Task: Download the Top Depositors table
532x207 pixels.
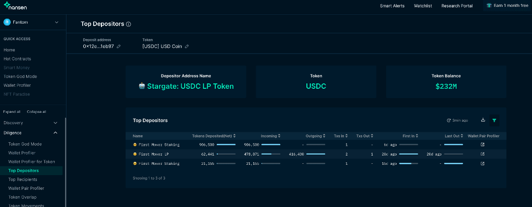Action: pyautogui.click(x=483, y=120)
